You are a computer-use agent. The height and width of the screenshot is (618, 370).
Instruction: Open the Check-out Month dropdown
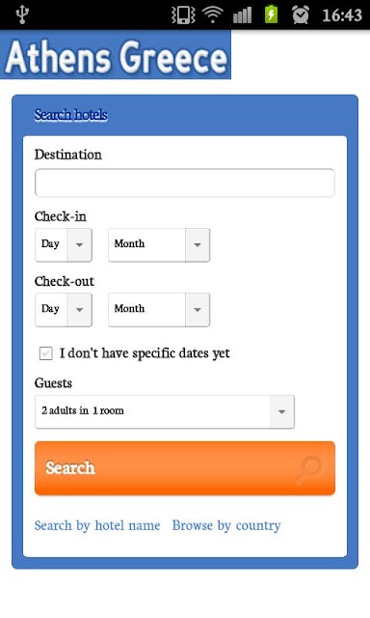coord(159,309)
